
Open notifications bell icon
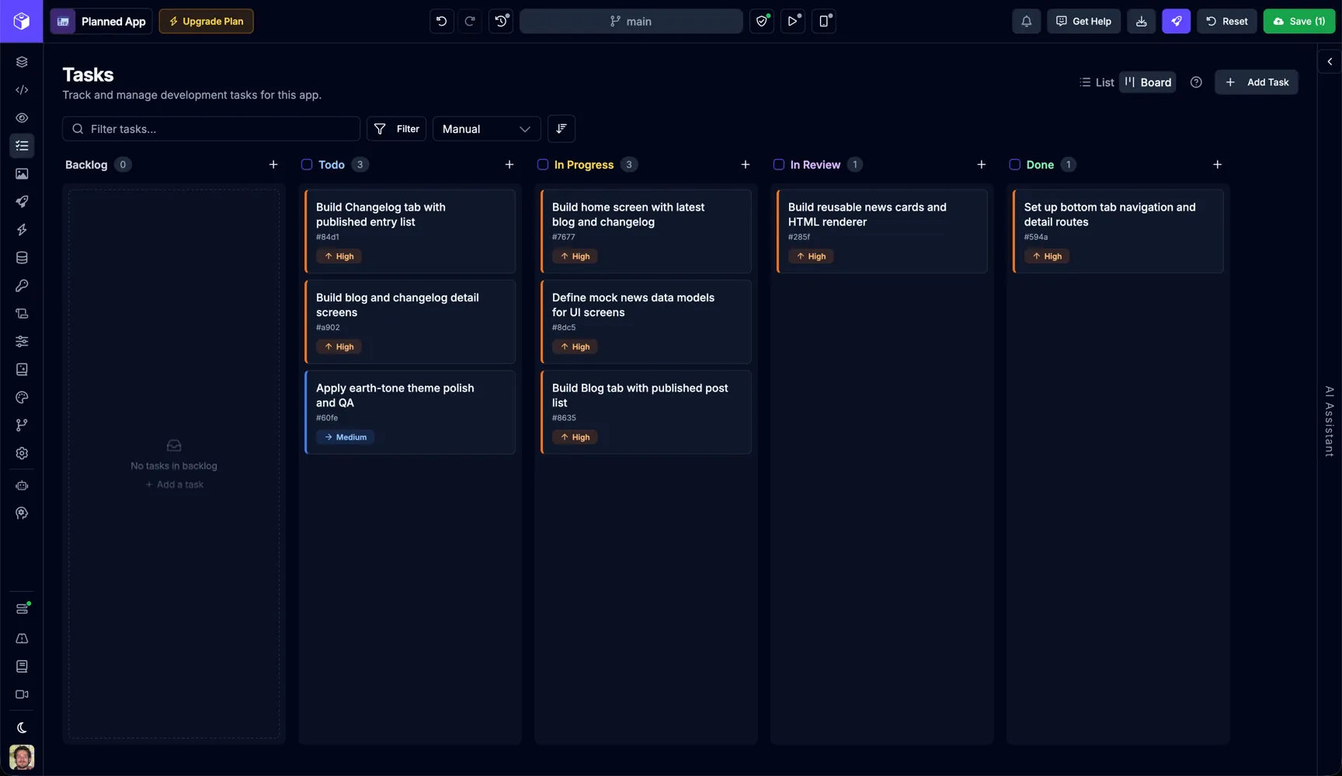[1026, 21]
